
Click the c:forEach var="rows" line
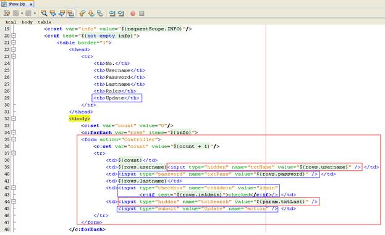(139, 133)
